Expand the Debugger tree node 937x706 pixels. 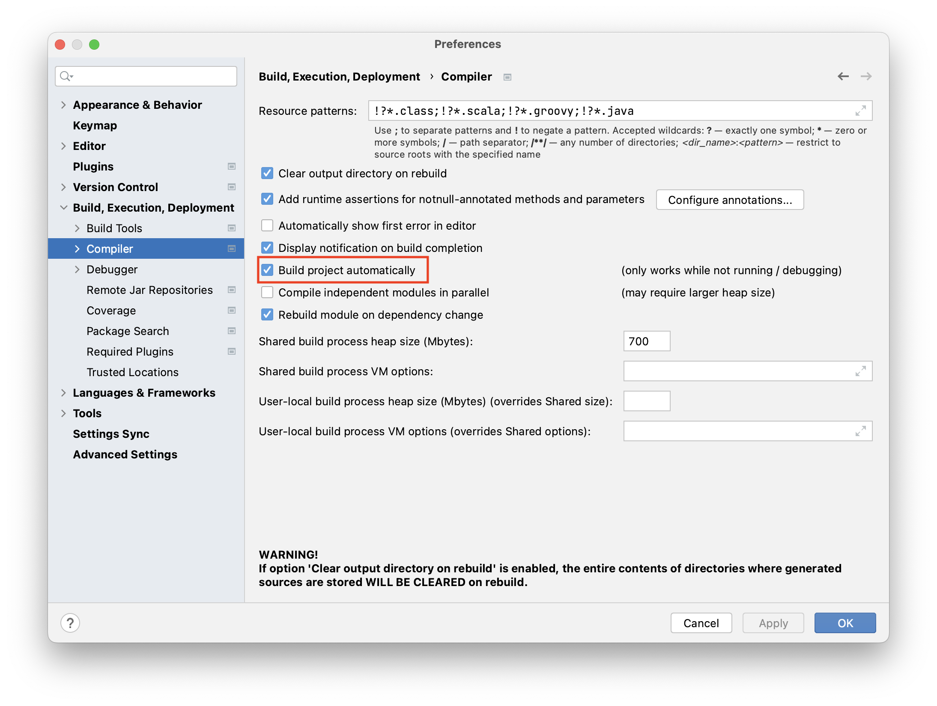pyautogui.click(x=77, y=269)
